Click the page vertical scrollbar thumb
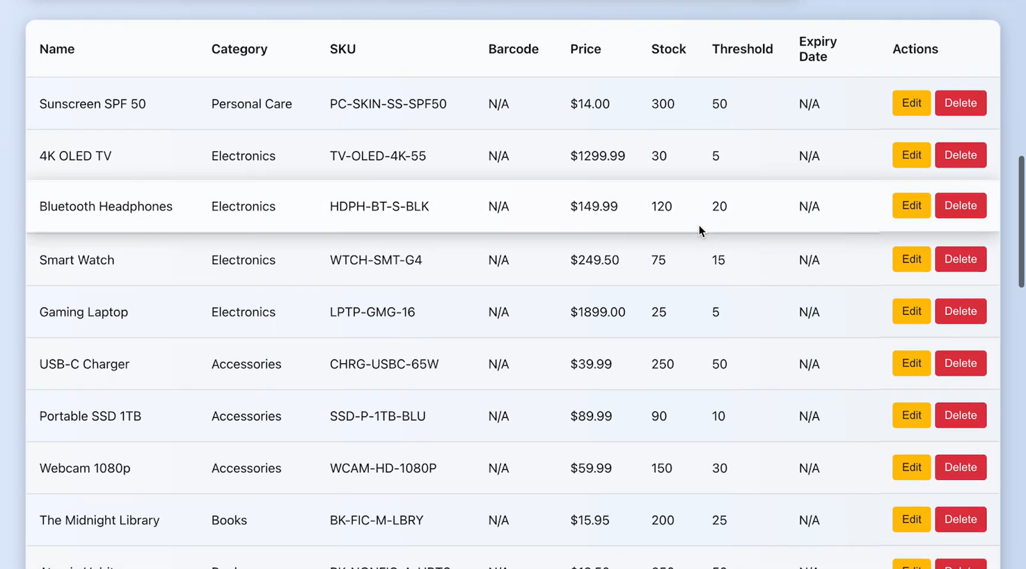This screenshot has width=1026, height=569. pyautogui.click(x=1022, y=221)
